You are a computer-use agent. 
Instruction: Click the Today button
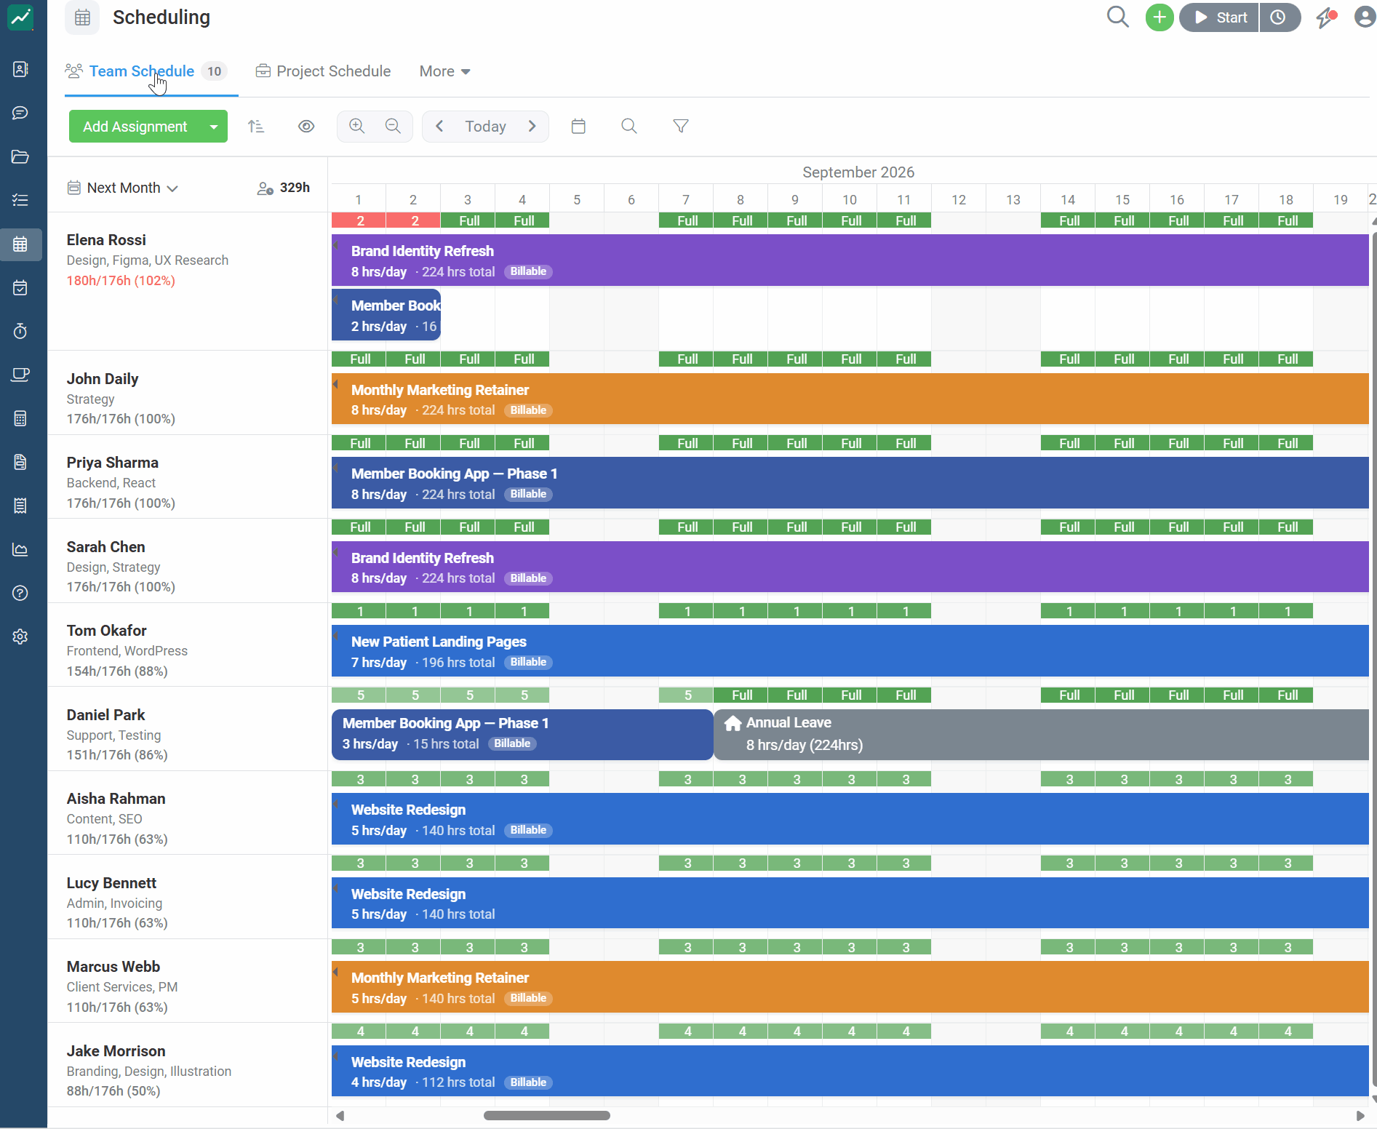[485, 127]
